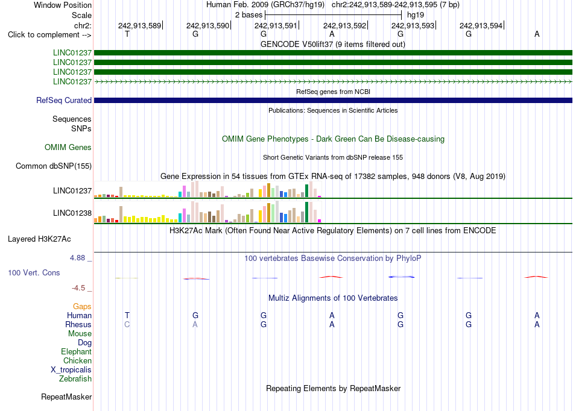Click the Rhesus row C base
573x411 pixels.
coord(127,324)
